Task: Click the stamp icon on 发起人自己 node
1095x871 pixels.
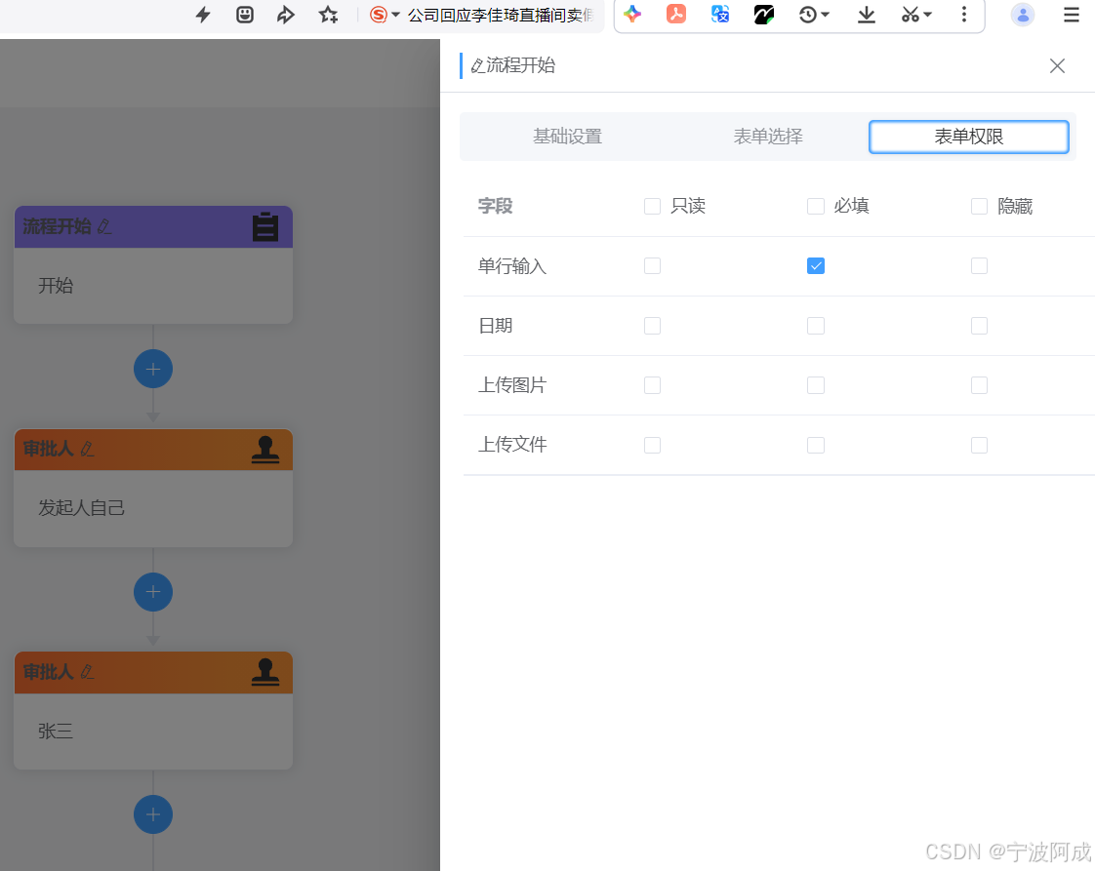Action: [265, 451]
